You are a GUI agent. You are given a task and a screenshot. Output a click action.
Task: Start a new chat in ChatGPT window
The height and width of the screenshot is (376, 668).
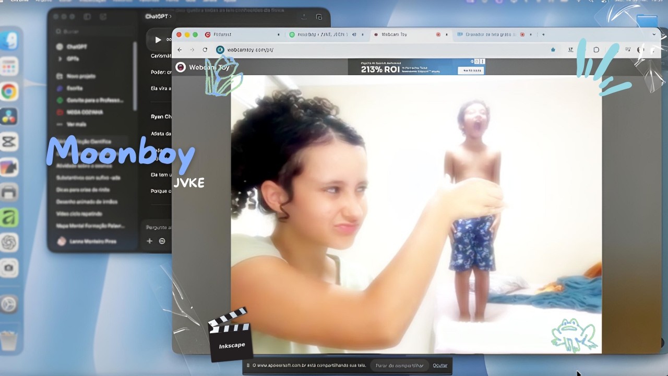pyautogui.click(x=102, y=17)
